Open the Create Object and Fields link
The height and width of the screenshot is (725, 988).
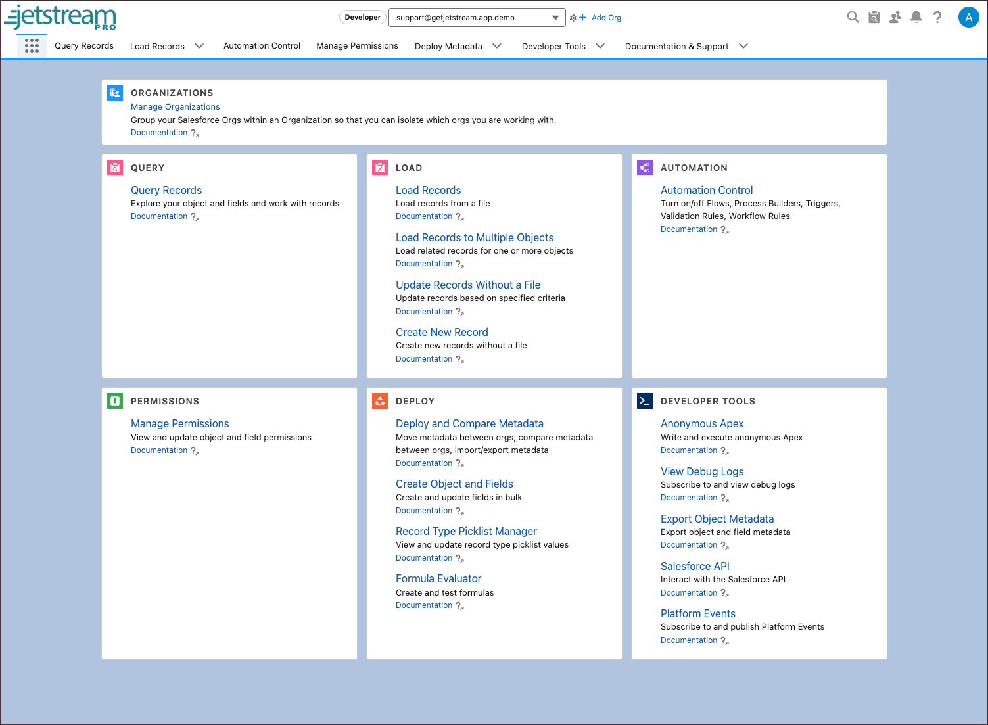[454, 484]
